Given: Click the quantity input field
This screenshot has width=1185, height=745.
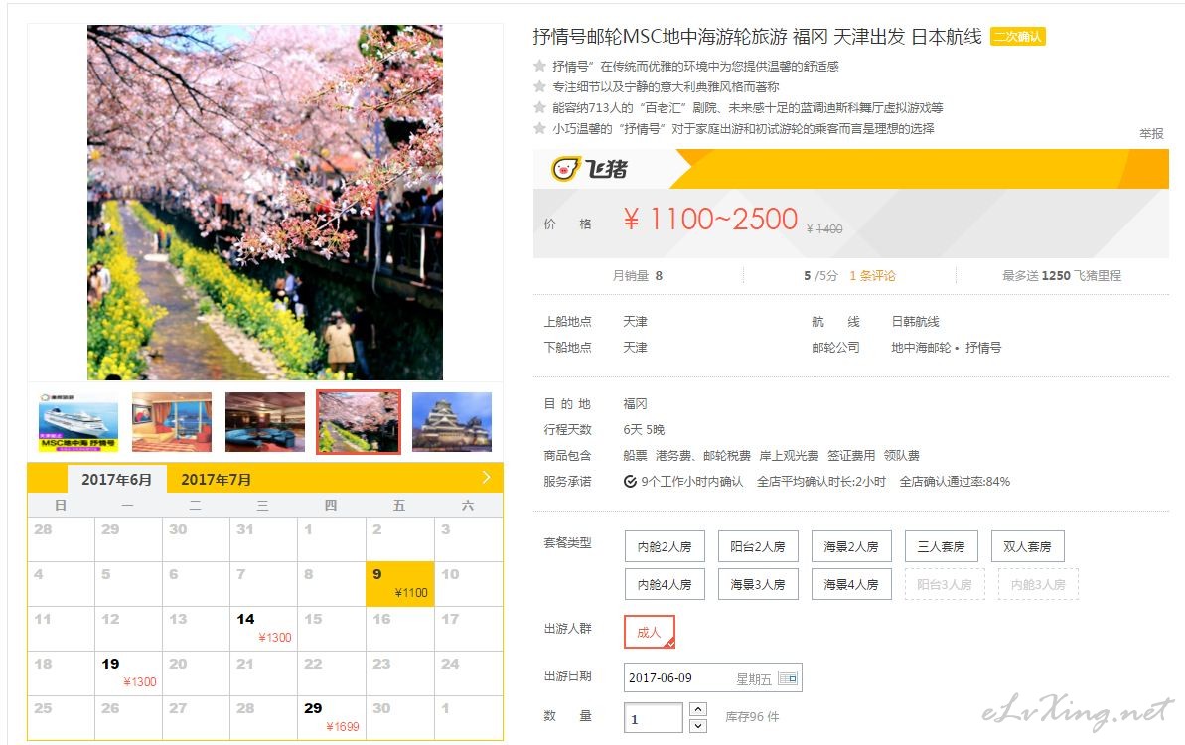Looking at the screenshot, I should [x=654, y=718].
